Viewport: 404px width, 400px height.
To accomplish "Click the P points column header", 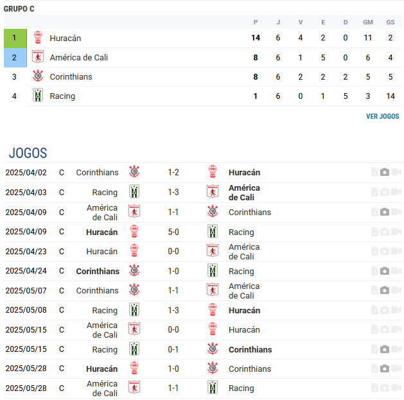I will (x=256, y=22).
